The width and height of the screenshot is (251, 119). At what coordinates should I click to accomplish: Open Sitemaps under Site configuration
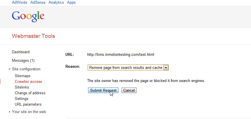[x=22, y=76]
